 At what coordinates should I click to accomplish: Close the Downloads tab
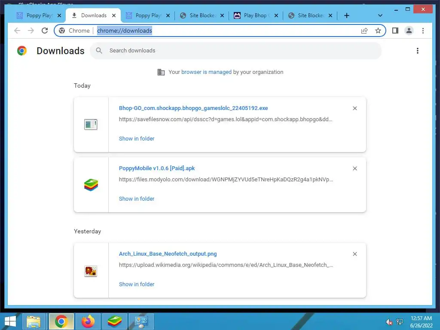pyautogui.click(x=113, y=15)
